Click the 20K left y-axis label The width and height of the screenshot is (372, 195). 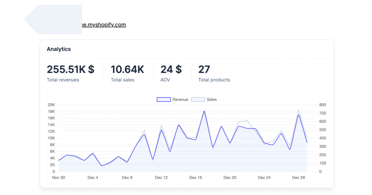point(51,105)
